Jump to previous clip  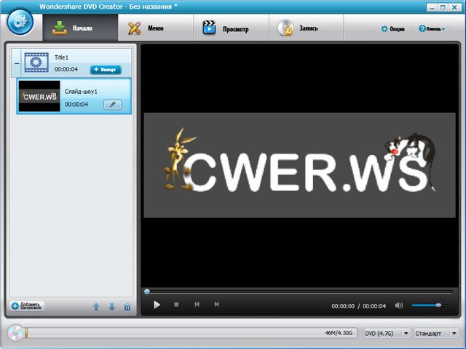197,304
